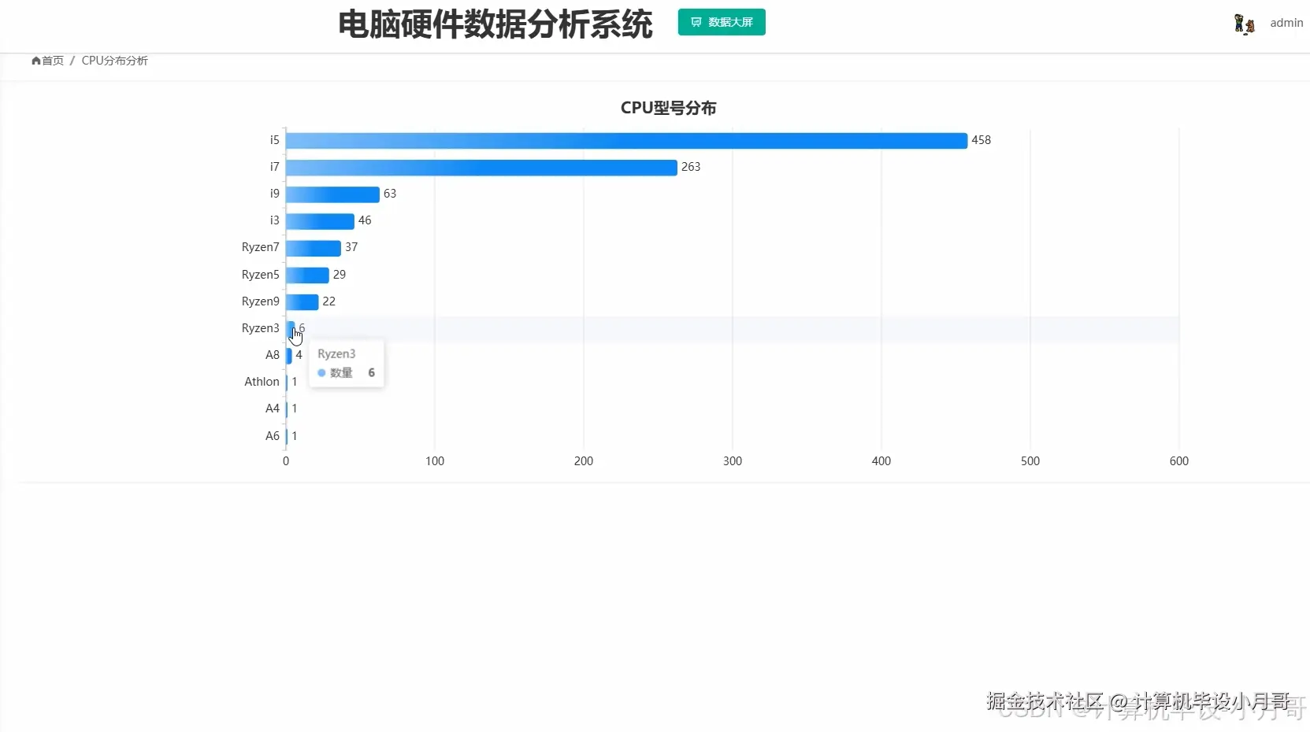Click the Ryzen5 bar
The height and width of the screenshot is (732, 1310).
click(307, 275)
